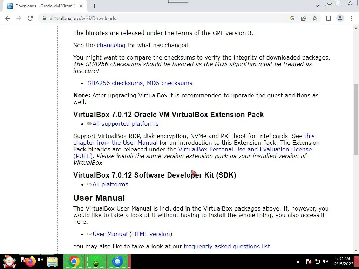Select the Downloads – Oracle VM VirtualBox tab

click(45, 6)
